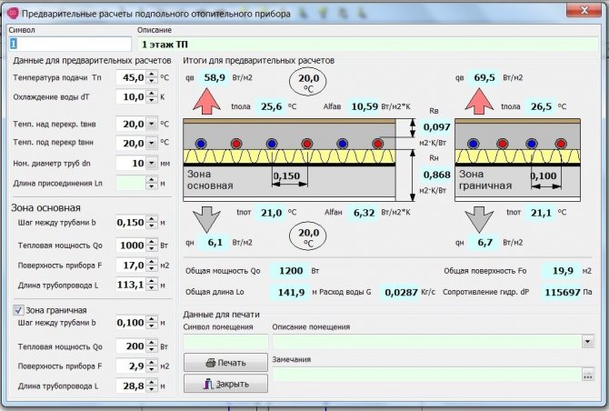Click the Печать (Print) button
The width and height of the screenshot is (609, 411).
[225, 363]
